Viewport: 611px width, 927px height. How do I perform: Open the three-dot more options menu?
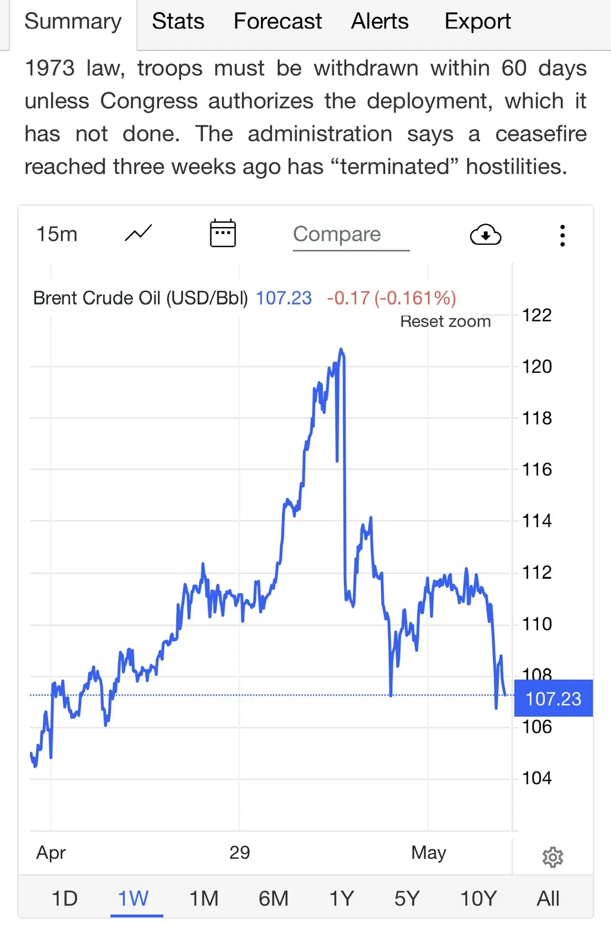pos(562,236)
